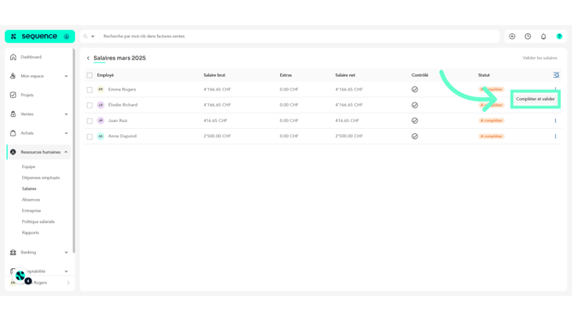Open the three-dot menu for Juan Ruiz
572x321 pixels.
pos(555,120)
